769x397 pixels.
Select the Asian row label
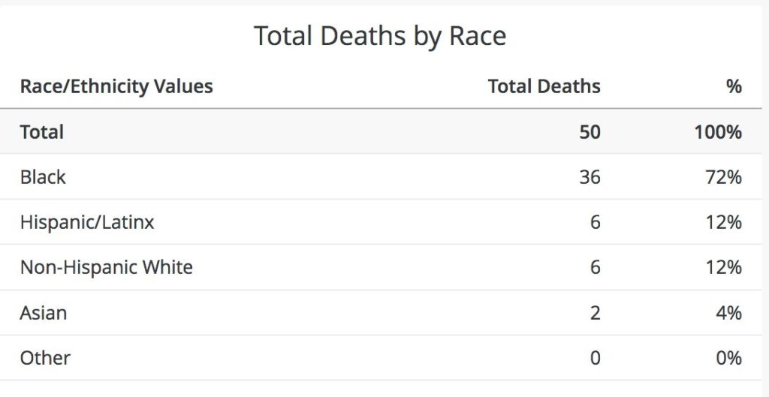point(43,312)
